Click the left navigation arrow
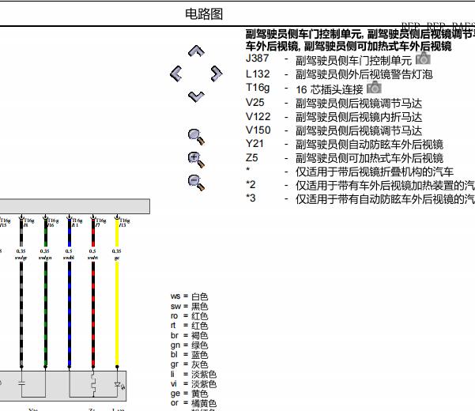Image resolution: width=475 pixels, height=411 pixels. [176, 74]
